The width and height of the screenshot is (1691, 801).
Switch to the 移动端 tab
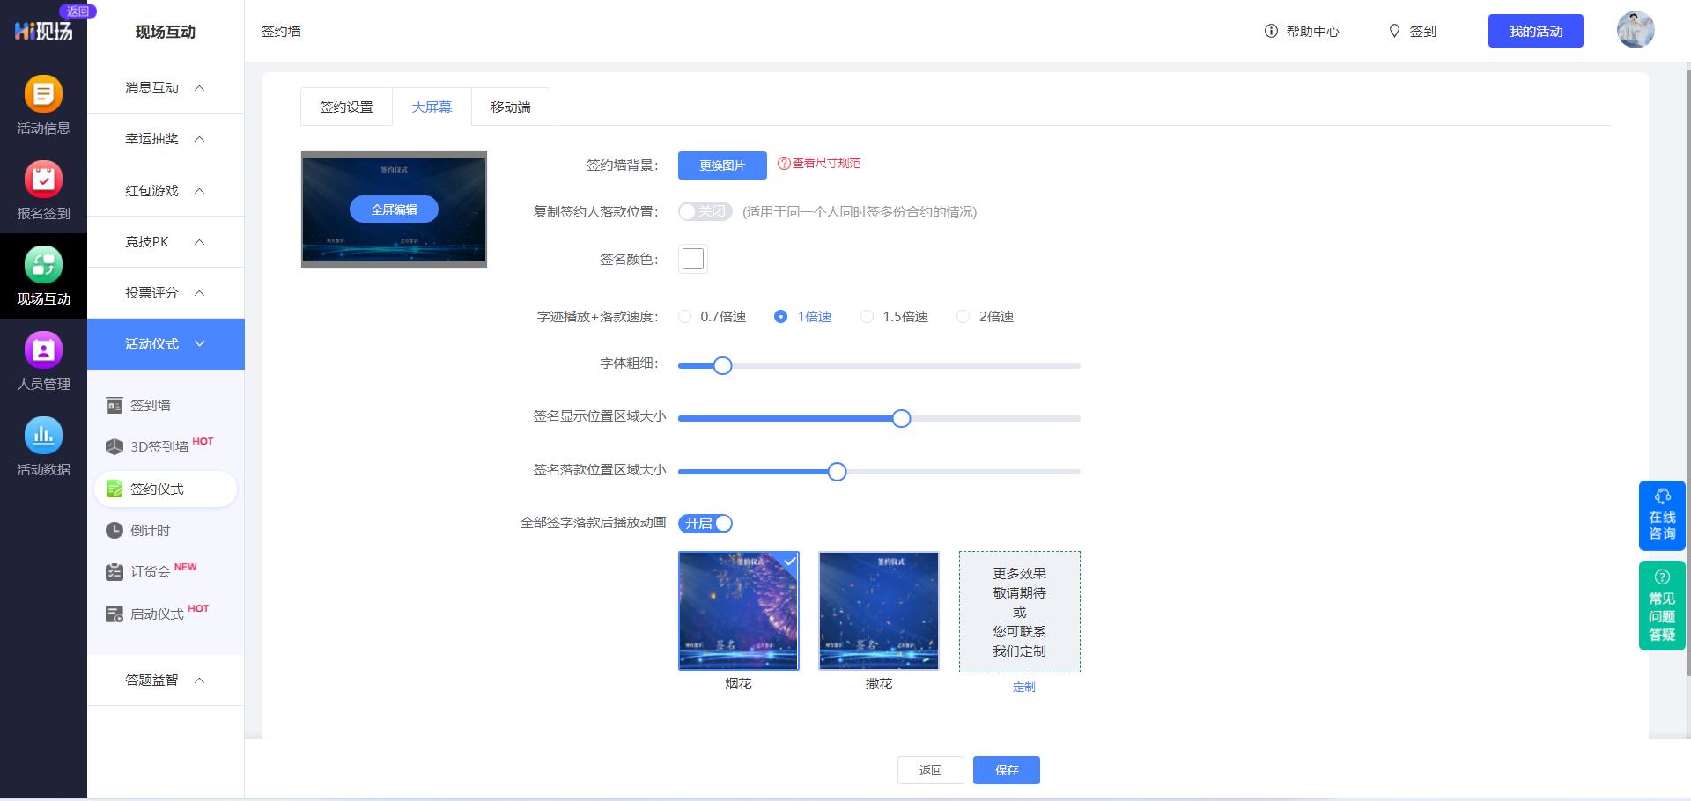click(x=510, y=106)
